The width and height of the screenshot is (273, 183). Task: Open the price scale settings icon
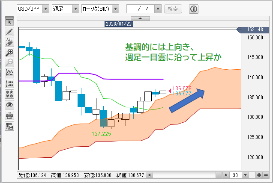click(x=9, y=83)
